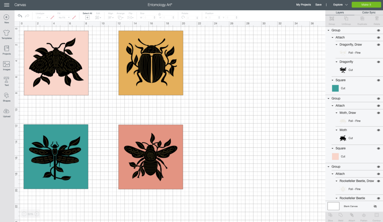The height and width of the screenshot is (222, 383).
Task: Hide the Dragonfly, Draw layer
Action: click(379, 45)
